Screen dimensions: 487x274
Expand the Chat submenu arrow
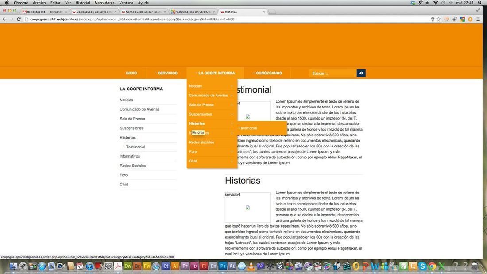pyautogui.click(x=232, y=161)
